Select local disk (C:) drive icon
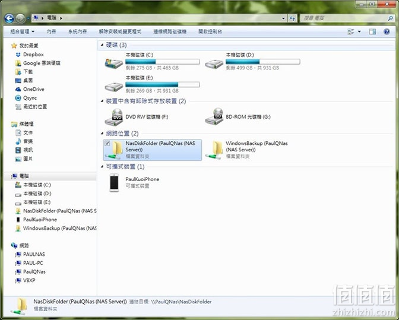The image size is (399, 320). coord(114,62)
